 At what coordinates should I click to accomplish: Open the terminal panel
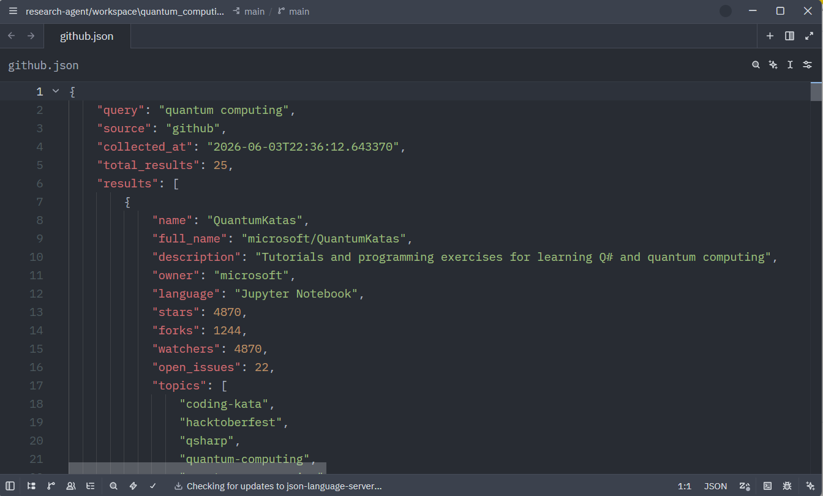tap(767, 486)
